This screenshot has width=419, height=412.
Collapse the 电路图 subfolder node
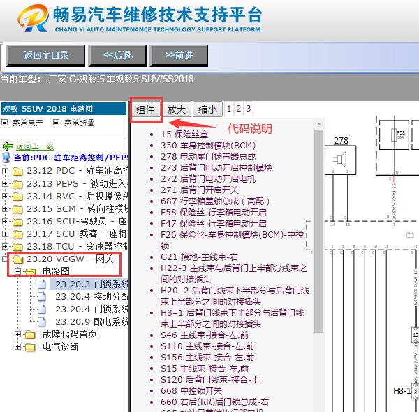[x=17, y=272]
